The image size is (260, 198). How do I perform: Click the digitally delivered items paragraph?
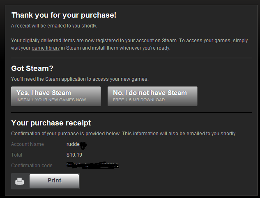tap(129, 44)
